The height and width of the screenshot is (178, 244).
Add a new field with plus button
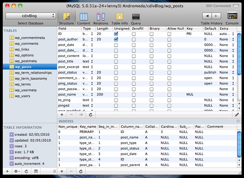(x=62, y=115)
